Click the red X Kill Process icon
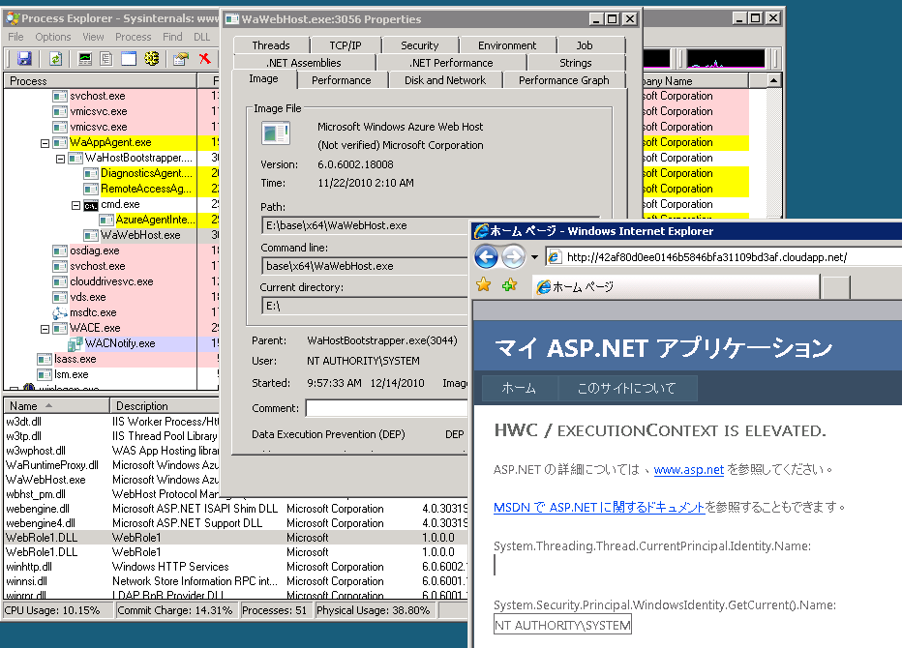 205,58
